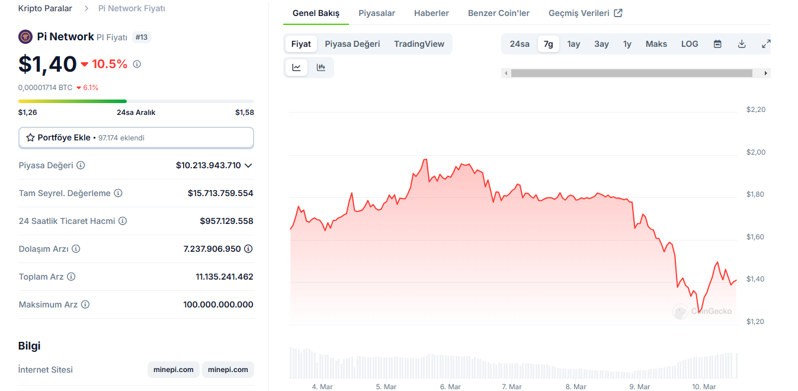798x391 pixels.
Task: Open info icon beside 7.237.906.950 value
Action: 248,249
